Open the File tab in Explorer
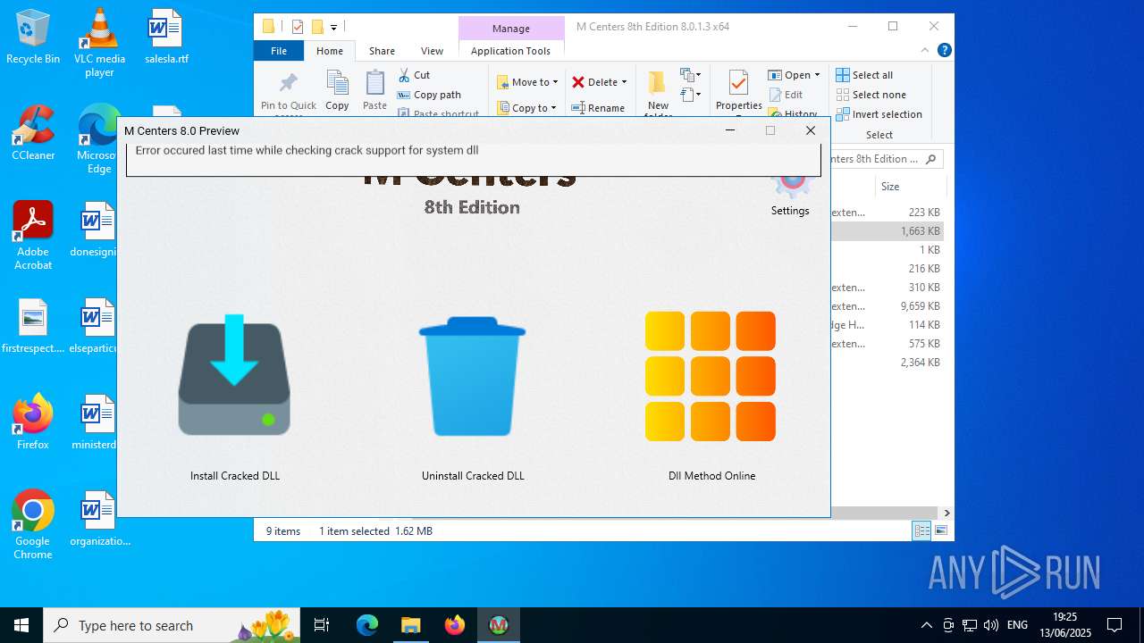The image size is (1144, 643). 279,51
